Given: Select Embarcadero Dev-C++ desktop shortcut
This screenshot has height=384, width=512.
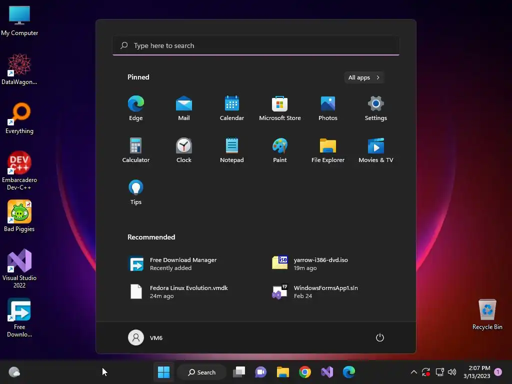Looking at the screenshot, I should coord(19,170).
